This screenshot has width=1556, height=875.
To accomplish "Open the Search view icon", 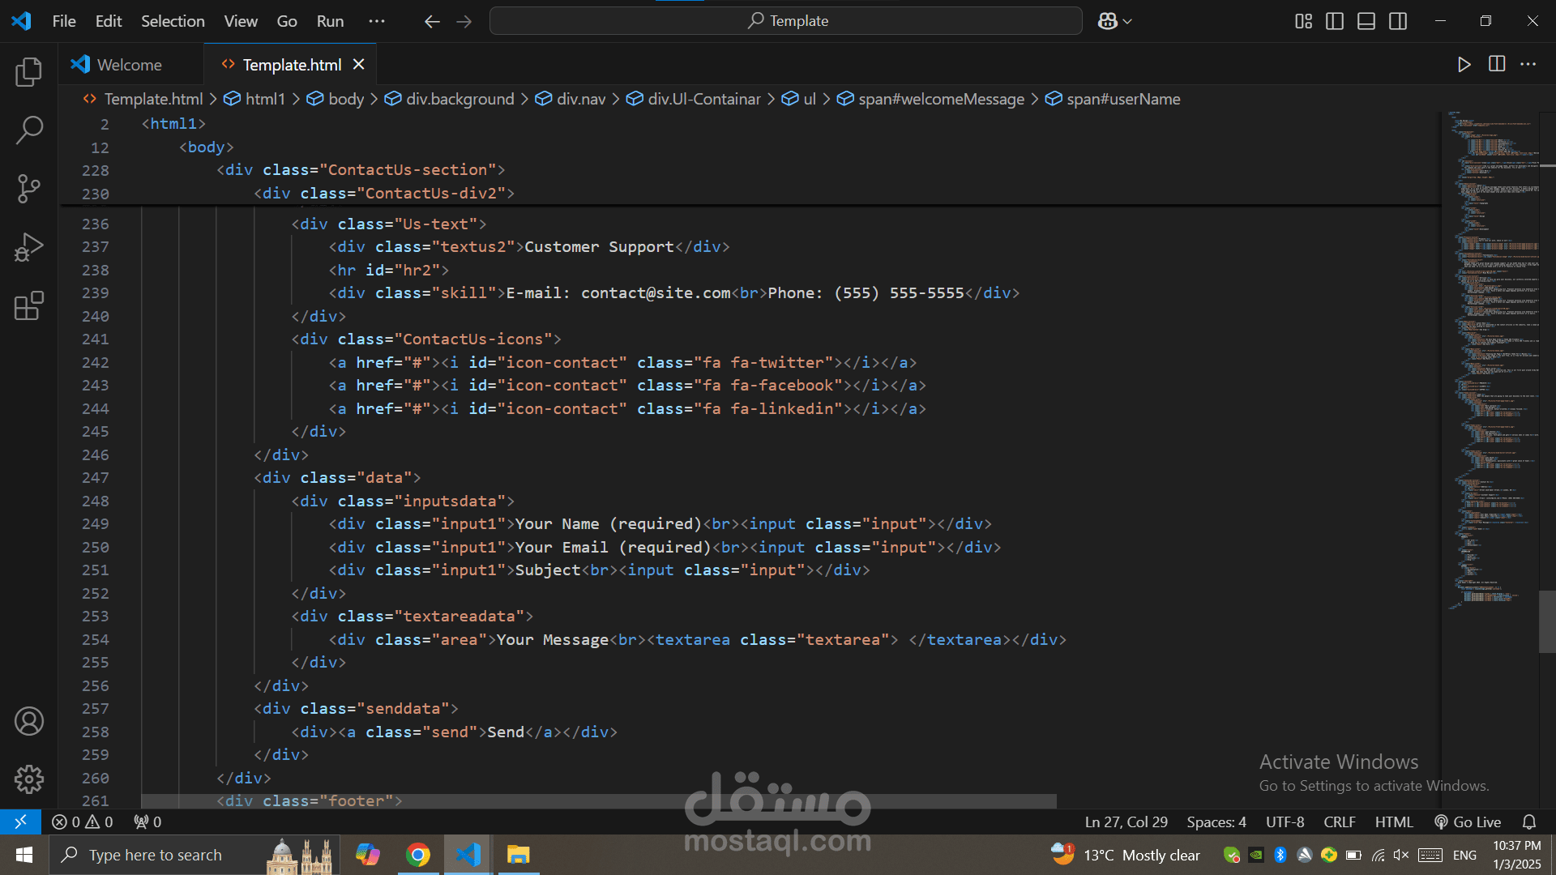I will pyautogui.click(x=28, y=130).
